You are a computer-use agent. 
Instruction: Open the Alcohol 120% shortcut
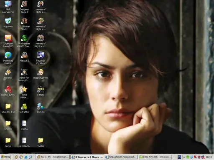tap(8, 91)
